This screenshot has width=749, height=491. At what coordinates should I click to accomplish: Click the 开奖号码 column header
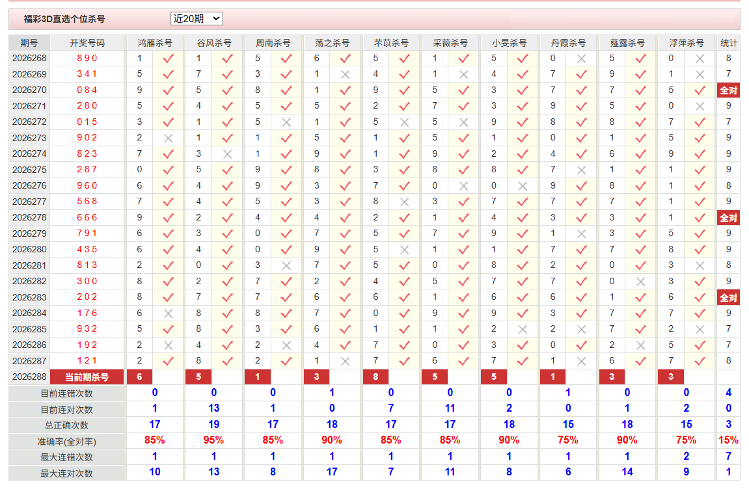pos(87,43)
